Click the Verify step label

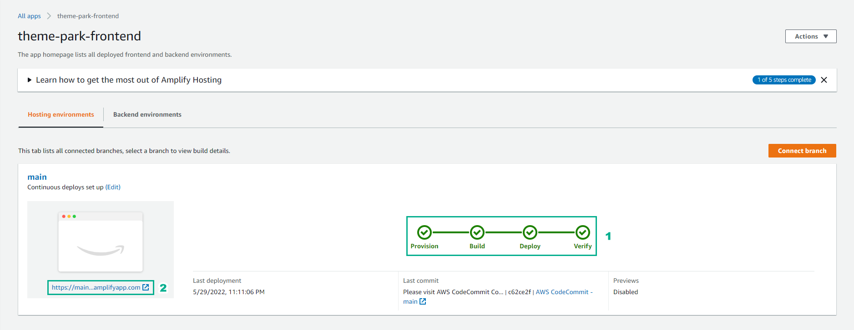click(x=583, y=246)
